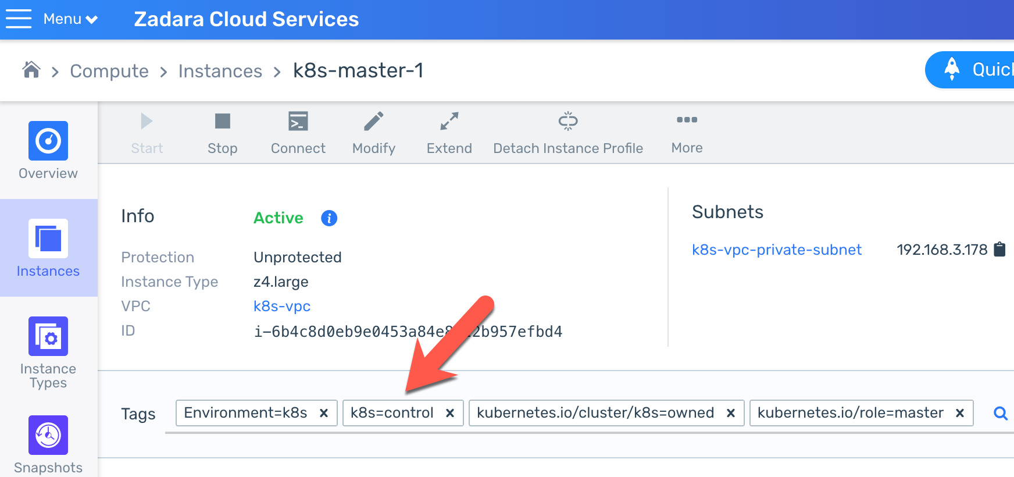The height and width of the screenshot is (477, 1014).
Task: Open the k8s-vpc link
Action: click(x=282, y=306)
